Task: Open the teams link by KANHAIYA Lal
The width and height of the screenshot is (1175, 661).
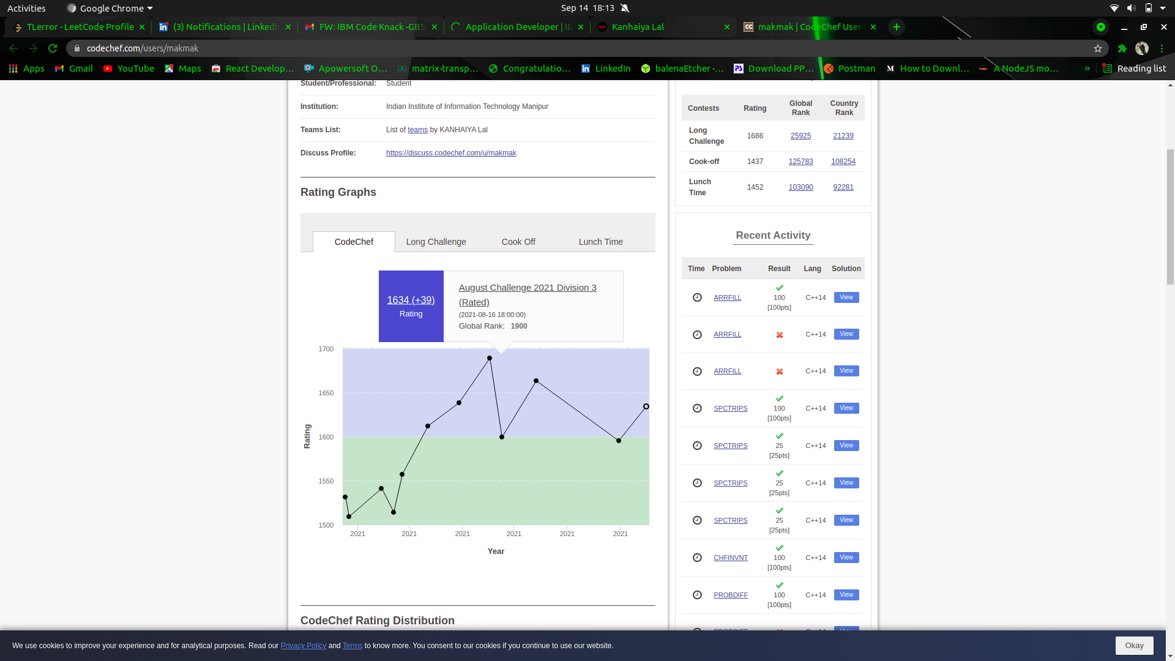Action: tap(417, 130)
